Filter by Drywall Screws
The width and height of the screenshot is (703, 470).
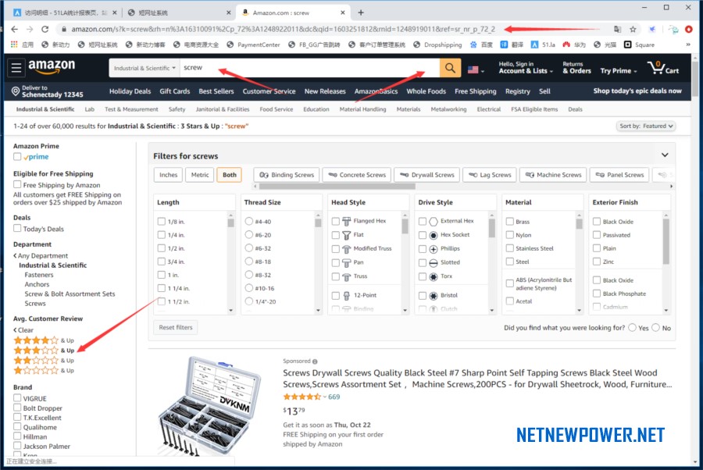coord(426,175)
